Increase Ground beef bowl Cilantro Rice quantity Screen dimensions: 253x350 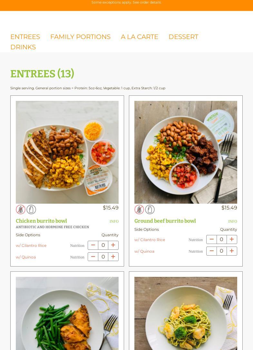232,239
